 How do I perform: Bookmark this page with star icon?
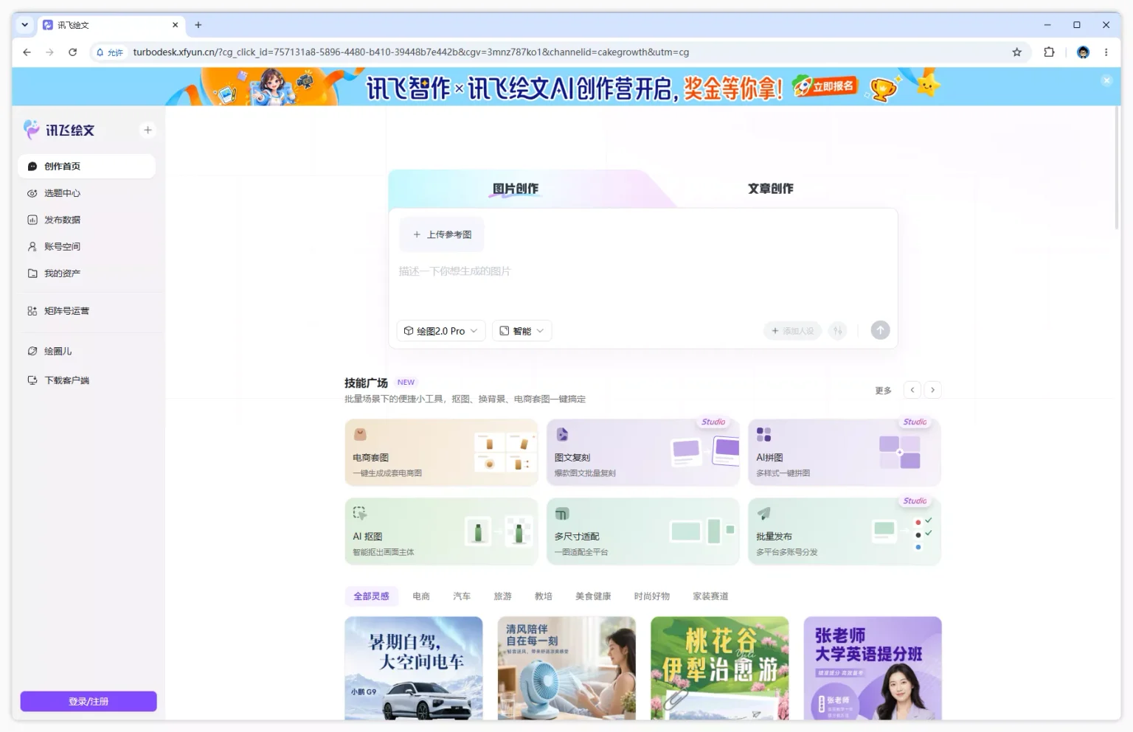point(1016,52)
